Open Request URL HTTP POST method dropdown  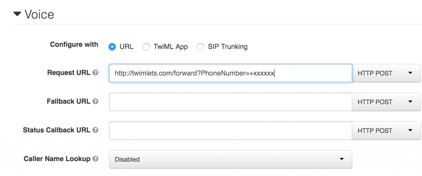386,73
